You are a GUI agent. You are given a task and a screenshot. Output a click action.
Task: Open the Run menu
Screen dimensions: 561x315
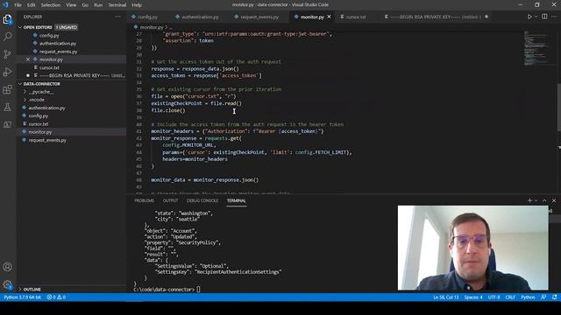(x=98, y=5)
